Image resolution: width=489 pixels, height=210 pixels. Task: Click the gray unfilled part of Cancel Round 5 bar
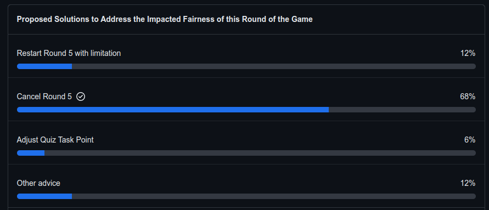coord(402,110)
